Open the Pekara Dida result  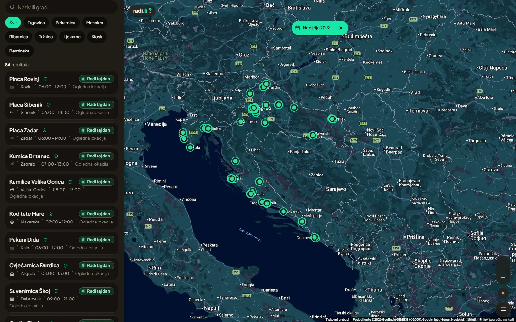(x=62, y=243)
